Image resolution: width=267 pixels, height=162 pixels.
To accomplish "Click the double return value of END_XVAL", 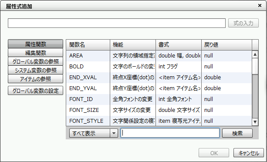I will 226,78.
